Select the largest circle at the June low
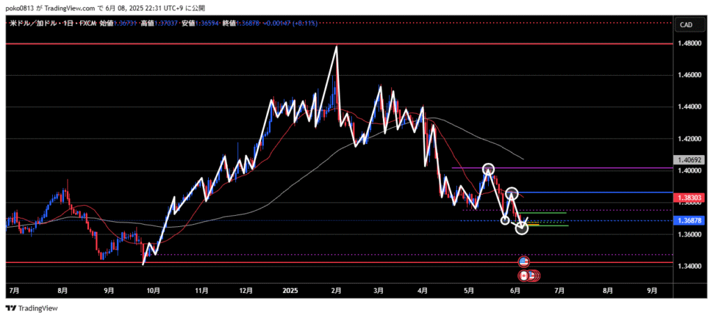Image resolution: width=713 pixels, height=318 pixels. tap(522, 227)
